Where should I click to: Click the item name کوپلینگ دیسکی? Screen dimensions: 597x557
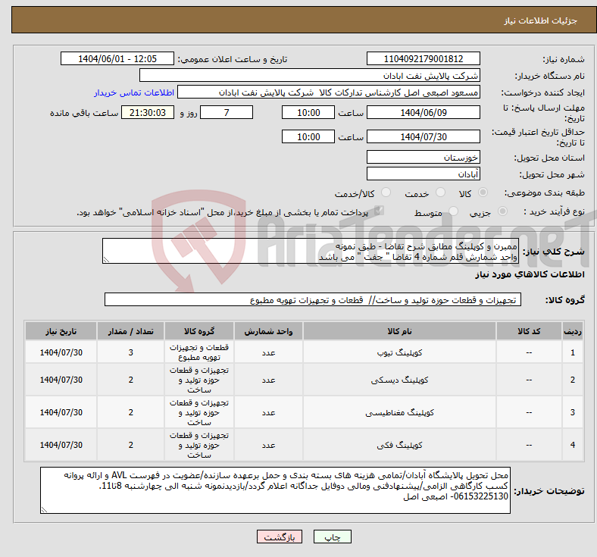[399, 380]
